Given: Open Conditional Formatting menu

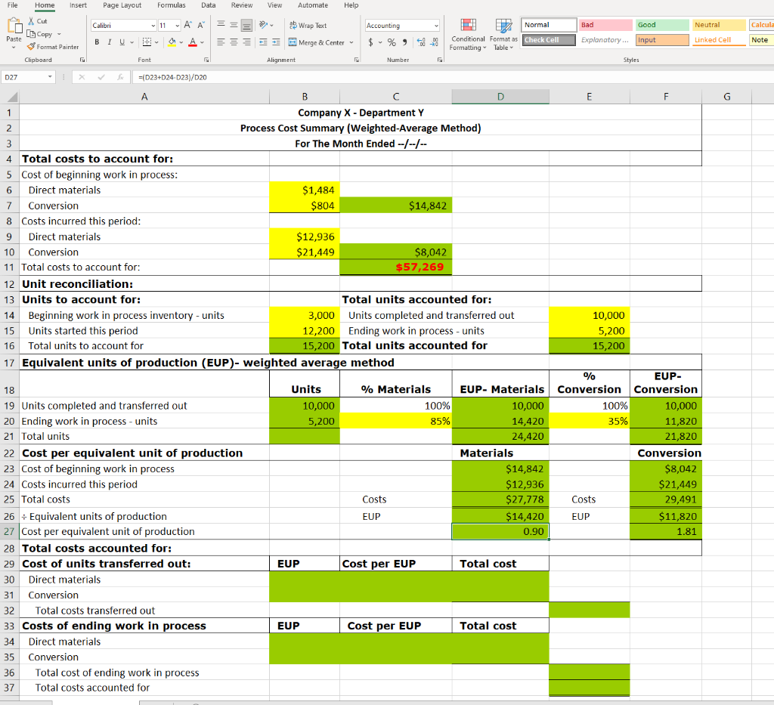Looking at the screenshot, I should pyautogui.click(x=468, y=35).
